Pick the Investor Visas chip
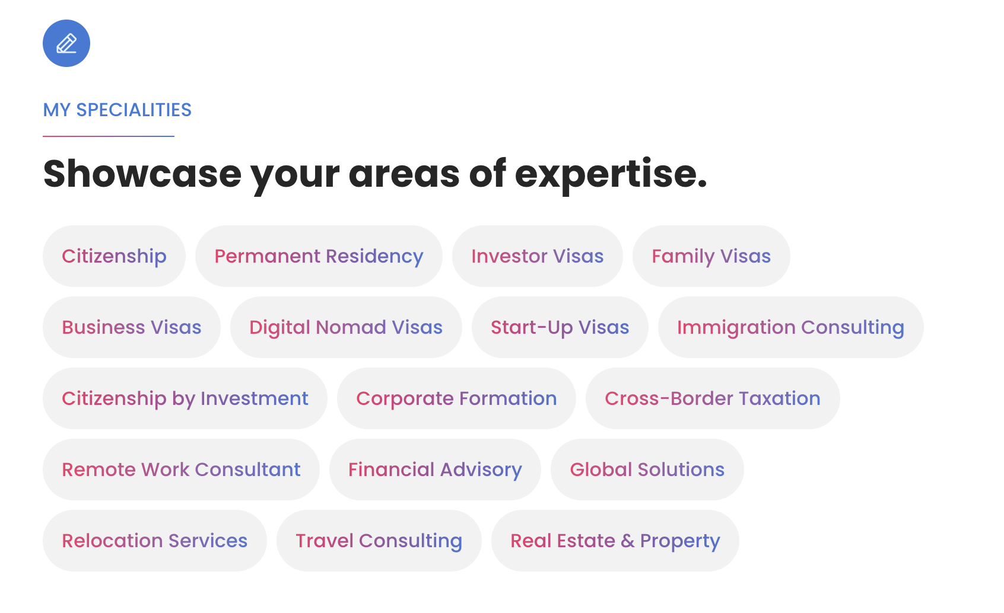 pyautogui.click(x=538, y=256)
